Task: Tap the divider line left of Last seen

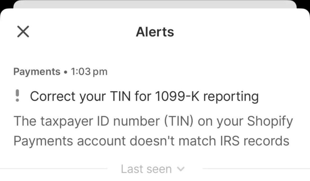Action: 53,169
